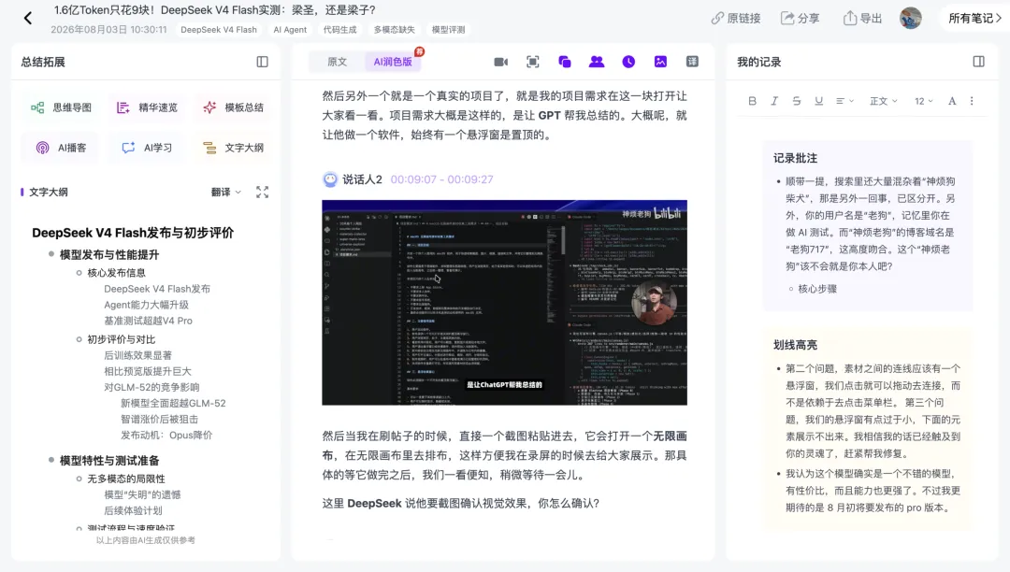1010x572 pixels.
Task: Click the speakers people icon
Action: 597,62
